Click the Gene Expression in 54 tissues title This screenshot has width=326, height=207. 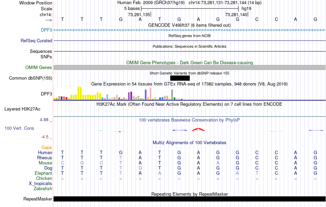(x=189, y=84)
